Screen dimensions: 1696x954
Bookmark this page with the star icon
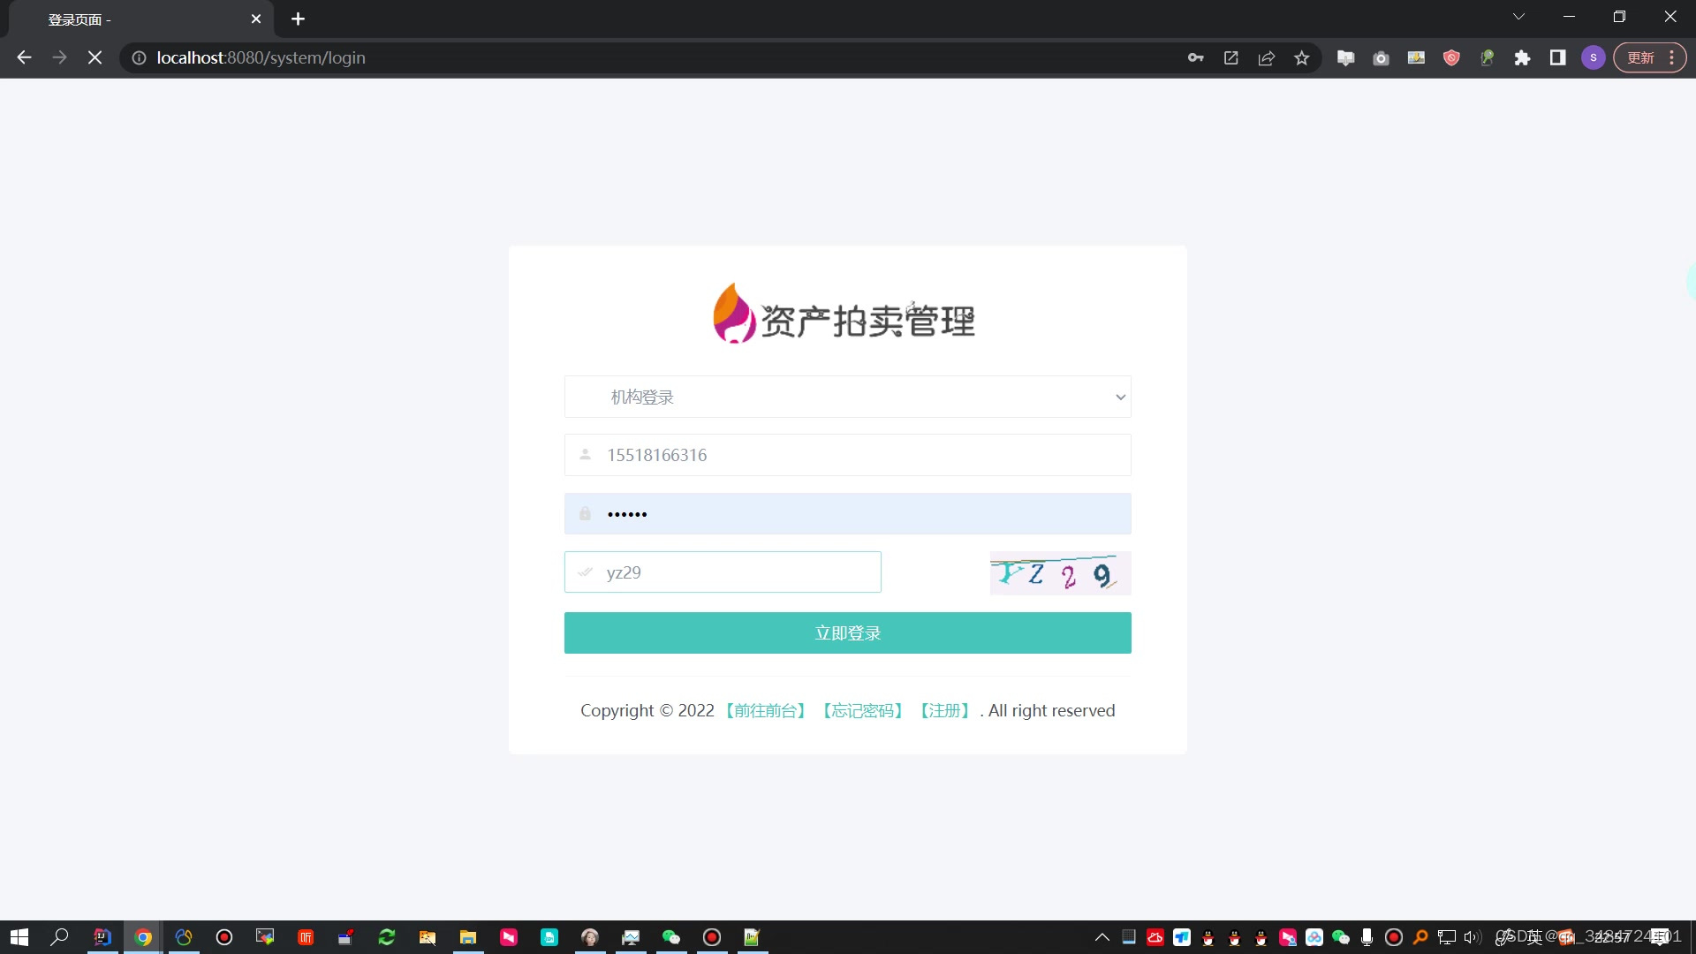point(1301,57)
